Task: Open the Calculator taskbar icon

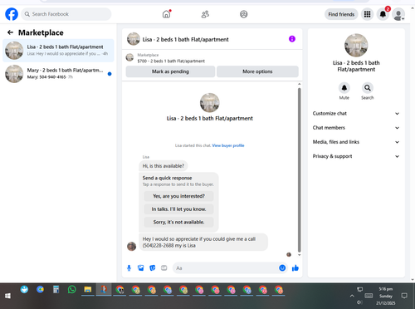Action: coord(56,290)
